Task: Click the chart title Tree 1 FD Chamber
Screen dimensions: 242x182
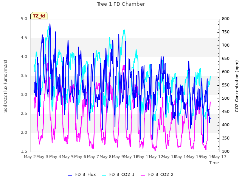Action: click(x=121, y=4)
